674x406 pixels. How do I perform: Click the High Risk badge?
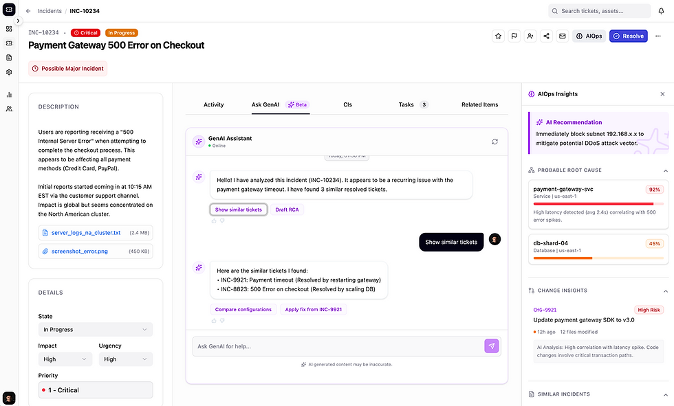tap(649, 310)
